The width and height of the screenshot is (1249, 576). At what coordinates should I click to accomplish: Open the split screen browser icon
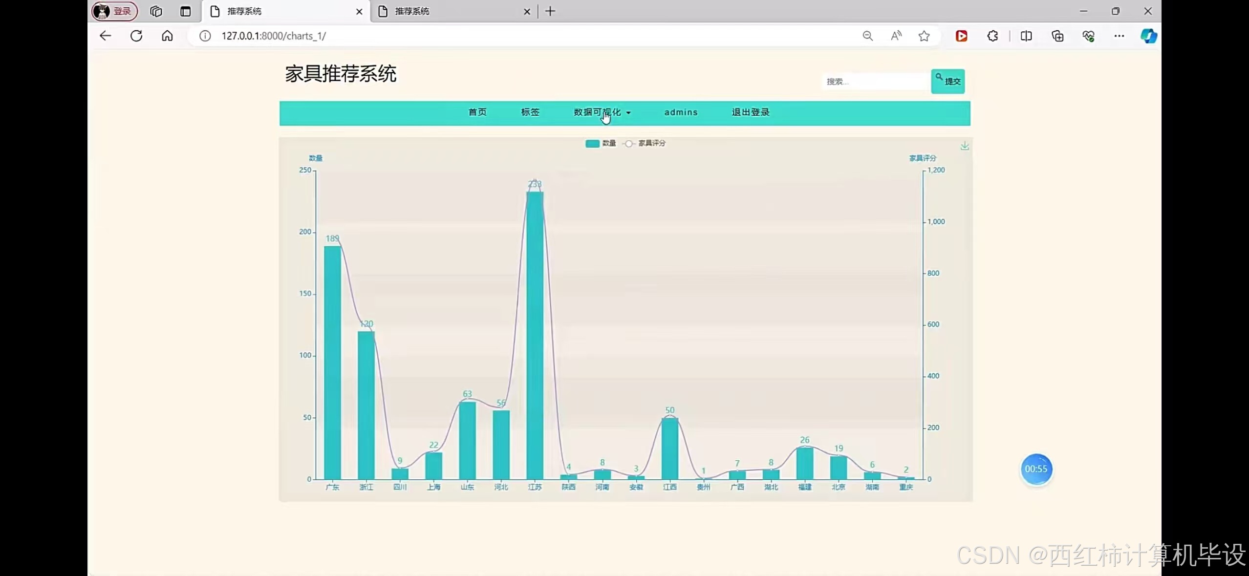click(x=1026, y=36)
